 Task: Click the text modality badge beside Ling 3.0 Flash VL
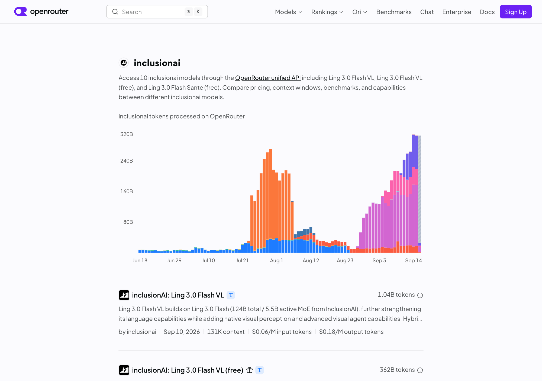point(231,295)
